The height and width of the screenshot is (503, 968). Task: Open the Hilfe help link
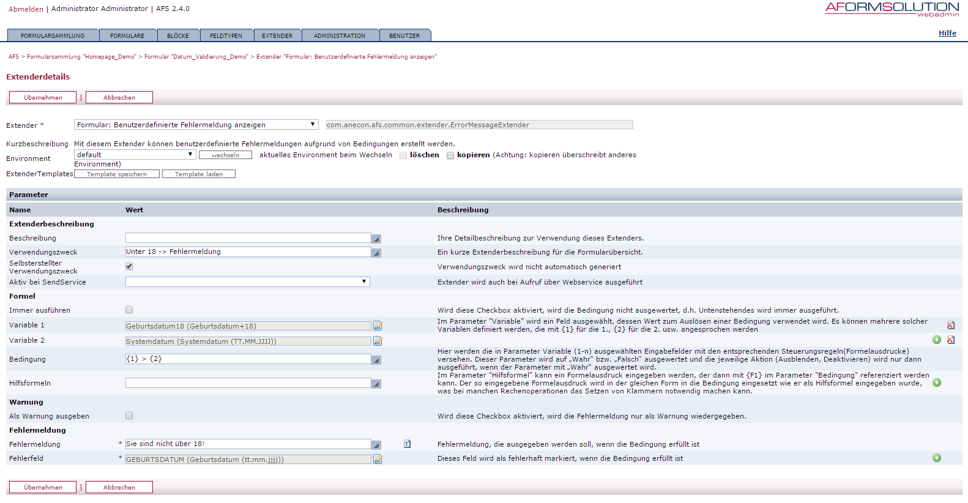pyautogui.click(x=947, y=33)
